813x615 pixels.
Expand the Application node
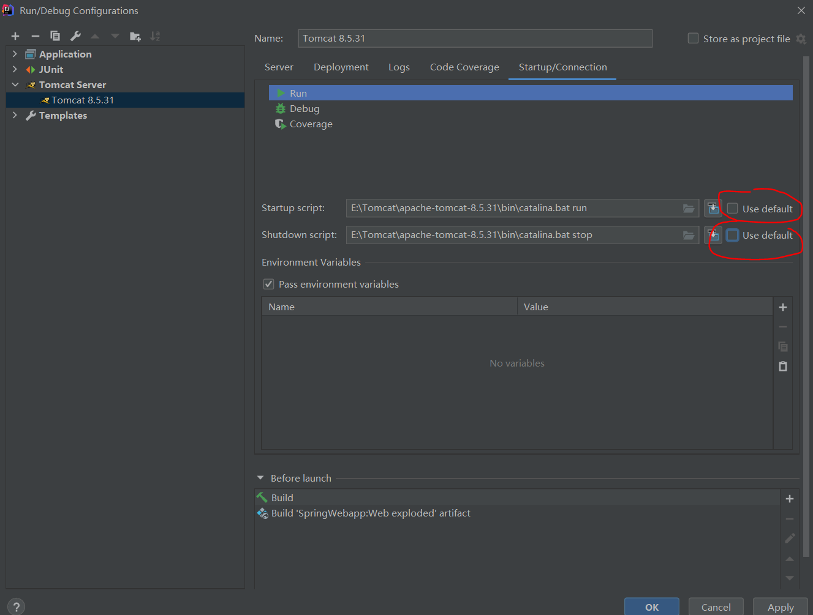[x=15, y=54]
